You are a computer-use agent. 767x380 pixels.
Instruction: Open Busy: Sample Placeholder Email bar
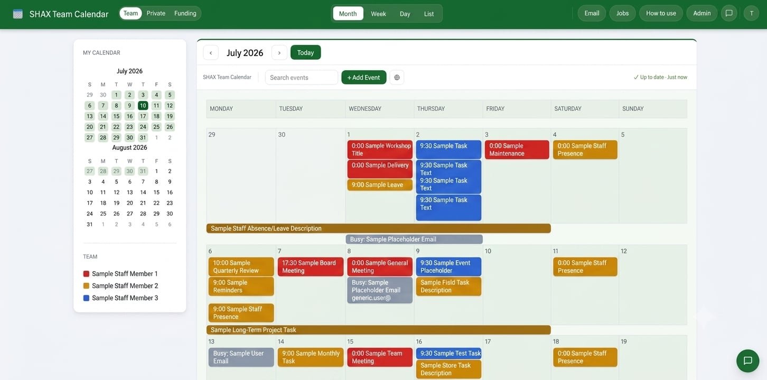tap(414, 240)
